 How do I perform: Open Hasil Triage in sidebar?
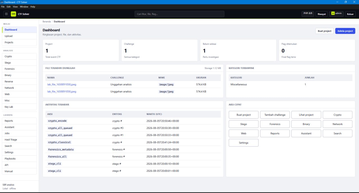[x=19, y=140]
